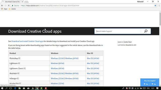This screenshot has height=90, width=161.
Task: Open File Explorer from the taskbar
Action: pos(20,88)
